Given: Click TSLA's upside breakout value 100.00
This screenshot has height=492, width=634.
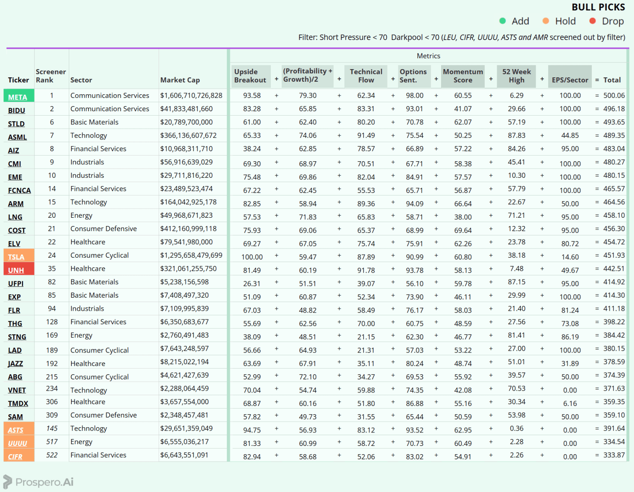Looking at the screenshot, I should click(252, 257).
